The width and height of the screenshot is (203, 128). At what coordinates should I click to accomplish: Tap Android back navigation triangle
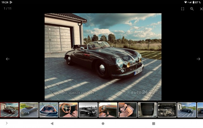(52, 124)
